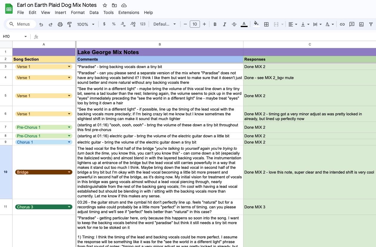Increase font size with plus button

204,24
